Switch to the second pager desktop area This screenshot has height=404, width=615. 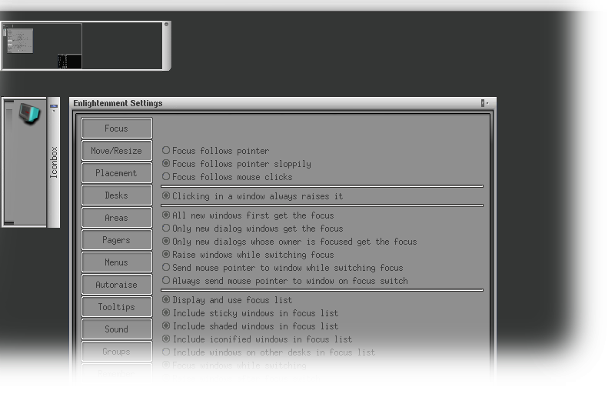tap(122, 46)
